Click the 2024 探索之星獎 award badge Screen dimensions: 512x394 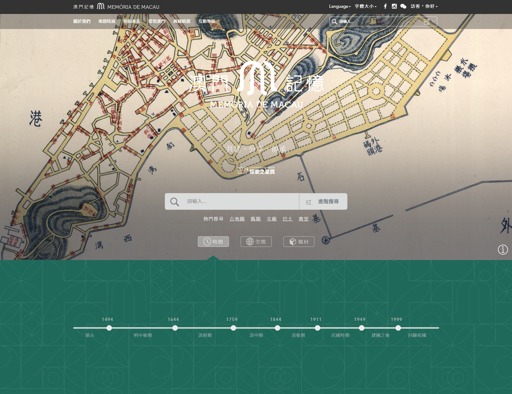(x=256, y=171)
